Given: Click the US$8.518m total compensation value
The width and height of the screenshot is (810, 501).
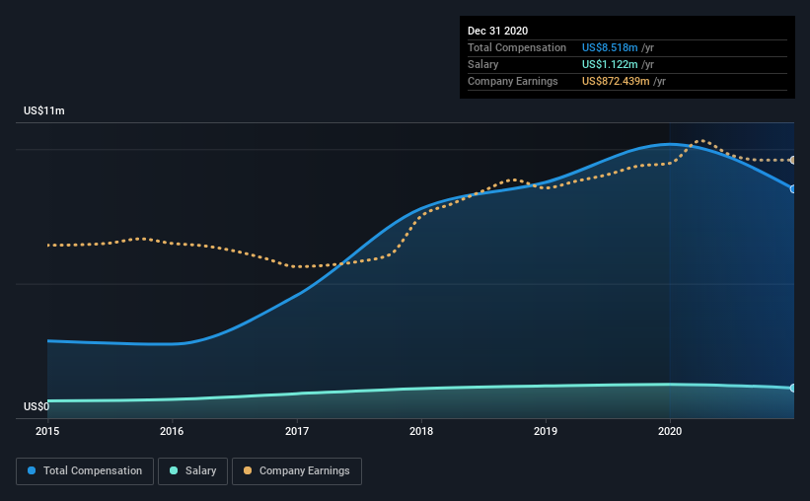Looking at the screenshot, I should 610,47.
